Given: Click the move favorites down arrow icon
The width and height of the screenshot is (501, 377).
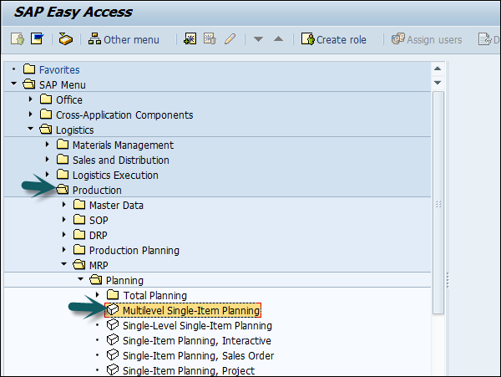Looking at the screenshot, I should (x=259, y=39).
